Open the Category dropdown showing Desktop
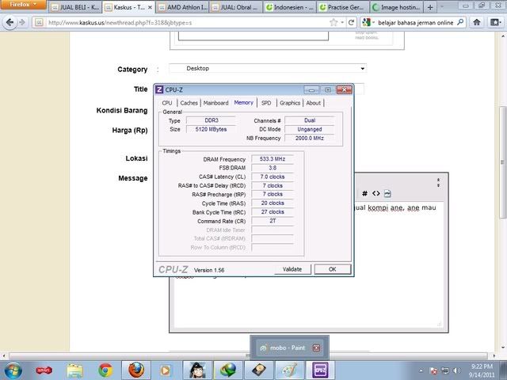The image size is (507, 380). 268,69
